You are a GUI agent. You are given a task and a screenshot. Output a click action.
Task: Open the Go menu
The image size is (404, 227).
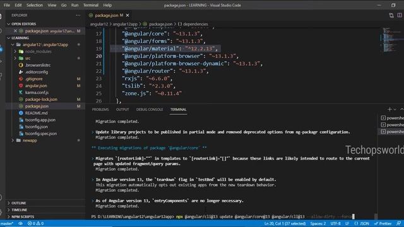pos(64,5)
